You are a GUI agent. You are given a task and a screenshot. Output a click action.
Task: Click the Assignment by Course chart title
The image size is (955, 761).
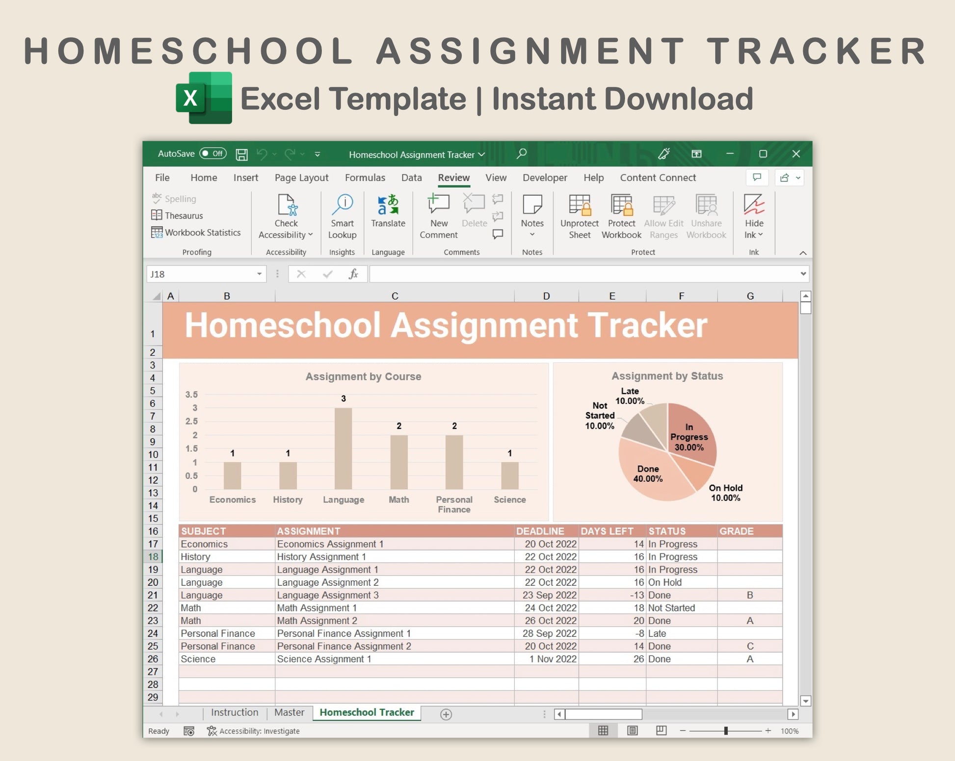click(363, 376)
